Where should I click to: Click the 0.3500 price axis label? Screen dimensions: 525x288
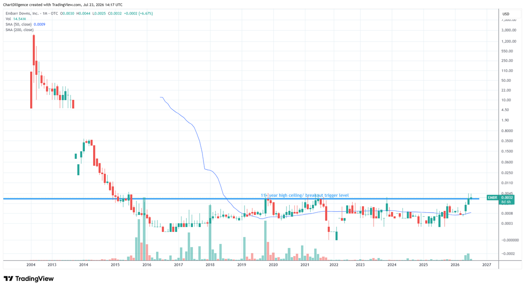pyautogui.click(x=508, y=141)
